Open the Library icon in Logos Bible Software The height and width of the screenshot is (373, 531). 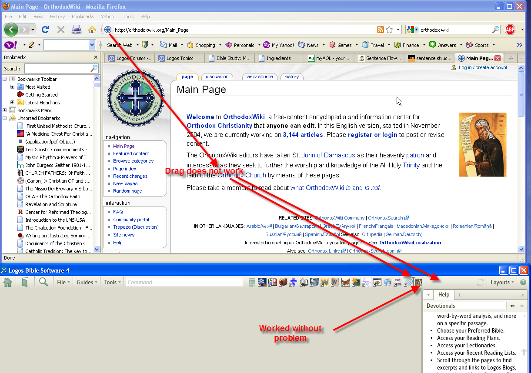(25, 282)
